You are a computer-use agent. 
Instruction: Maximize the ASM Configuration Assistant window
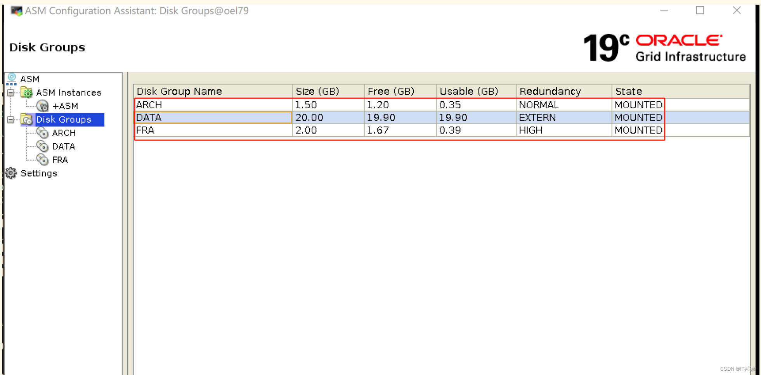(x=700, y=10)
